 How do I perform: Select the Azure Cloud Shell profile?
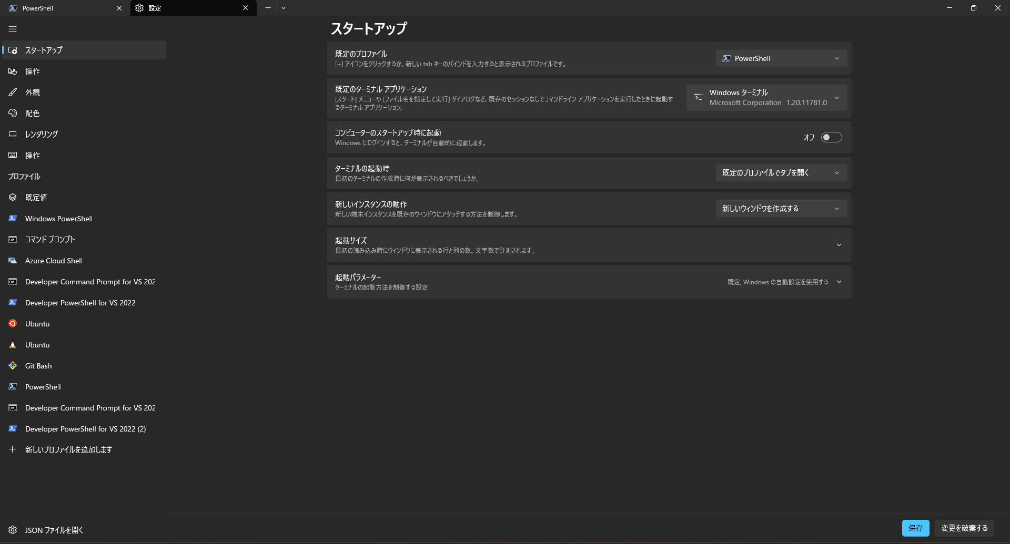[x=84, y=261]
